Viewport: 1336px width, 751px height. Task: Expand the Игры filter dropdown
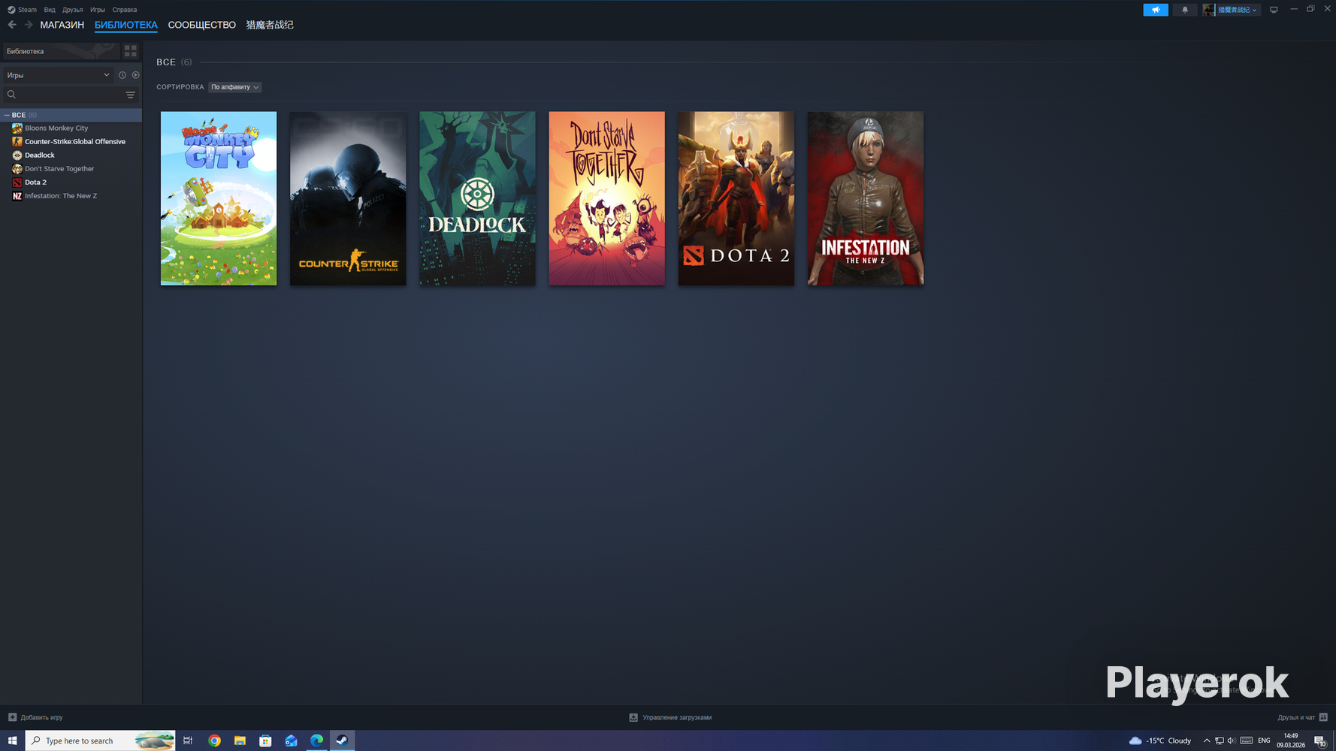[58, 75]
